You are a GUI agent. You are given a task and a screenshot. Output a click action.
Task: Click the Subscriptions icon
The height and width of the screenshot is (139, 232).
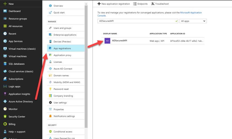5,79
